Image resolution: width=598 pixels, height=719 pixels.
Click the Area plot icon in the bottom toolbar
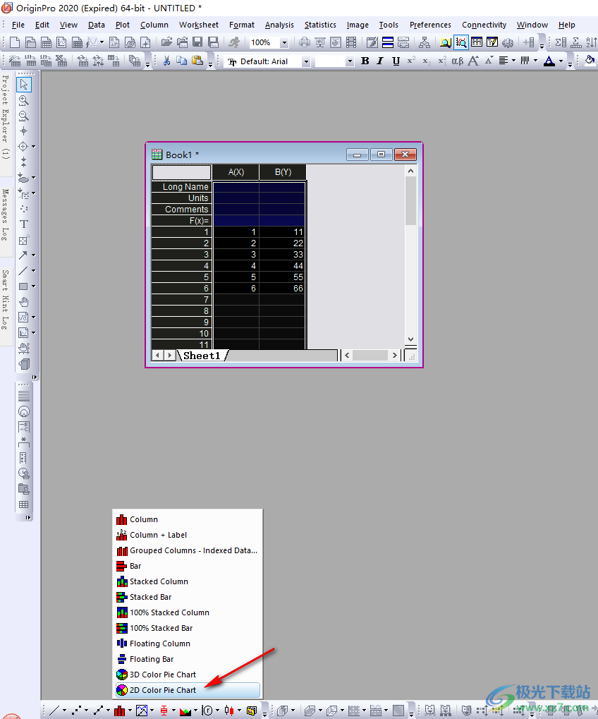[185, 711]
